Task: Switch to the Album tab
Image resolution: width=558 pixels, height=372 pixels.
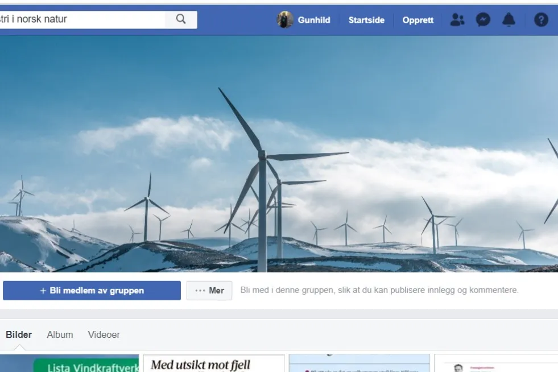Action: tap(60, 334)
